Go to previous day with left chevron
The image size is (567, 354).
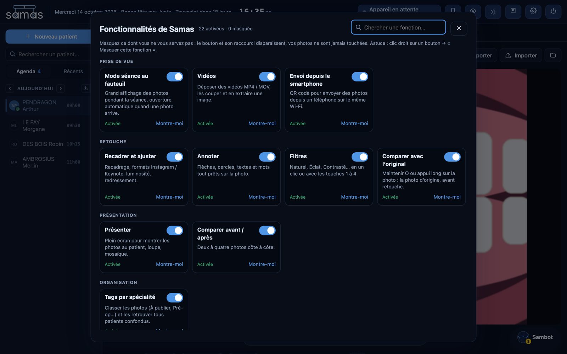coord(10,88)
